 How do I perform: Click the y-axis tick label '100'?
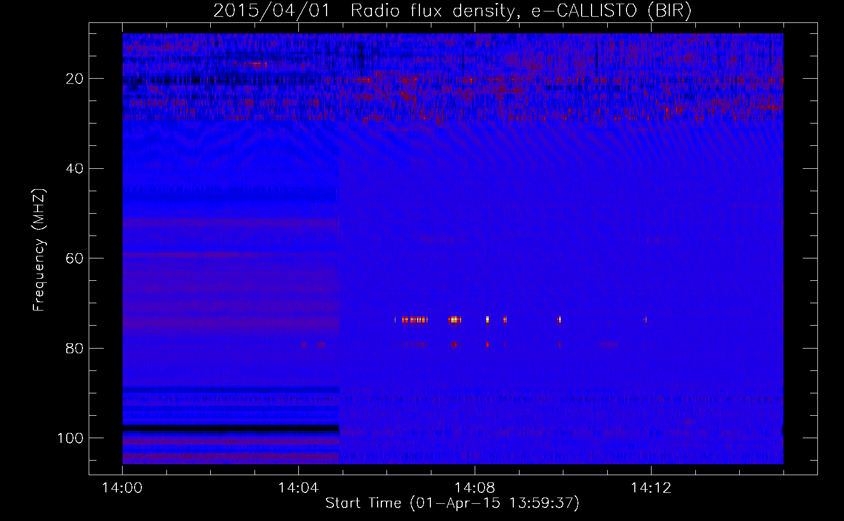(70, 438)
